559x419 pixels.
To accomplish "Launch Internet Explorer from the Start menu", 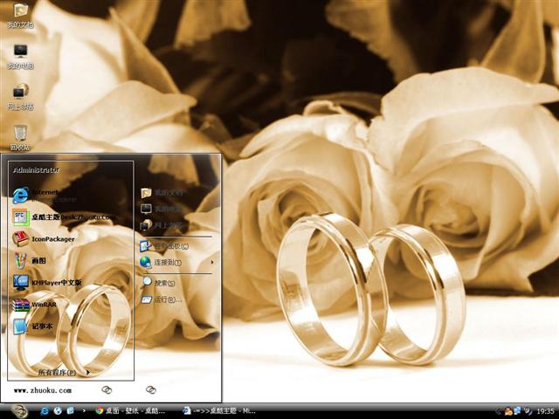I will tap(45, 196).
